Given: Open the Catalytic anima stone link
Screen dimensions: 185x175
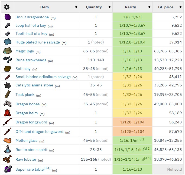Looking at the screenshot, I should (34, 85).
